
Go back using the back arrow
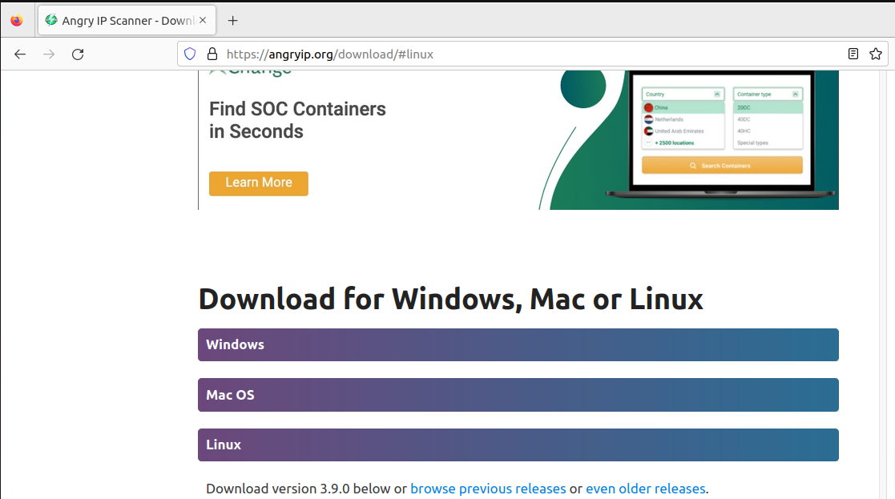tap(19, 54)
